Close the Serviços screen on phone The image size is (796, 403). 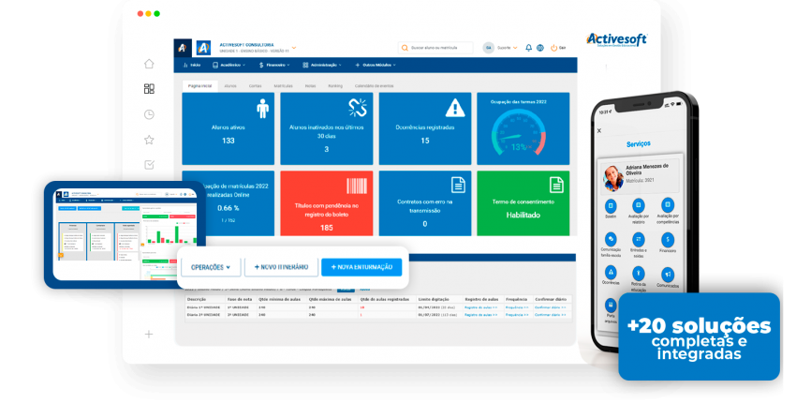[x=599, y=130]
